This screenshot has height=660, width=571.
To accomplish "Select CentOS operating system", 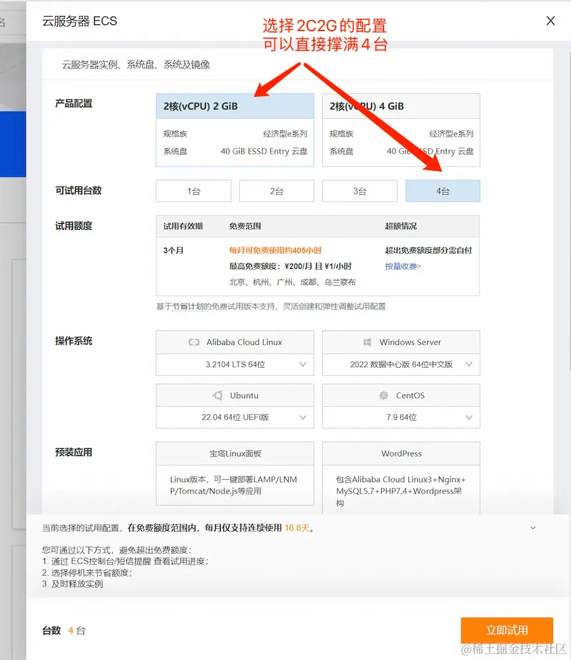I will pyautogui.click(x=401, y=395).
